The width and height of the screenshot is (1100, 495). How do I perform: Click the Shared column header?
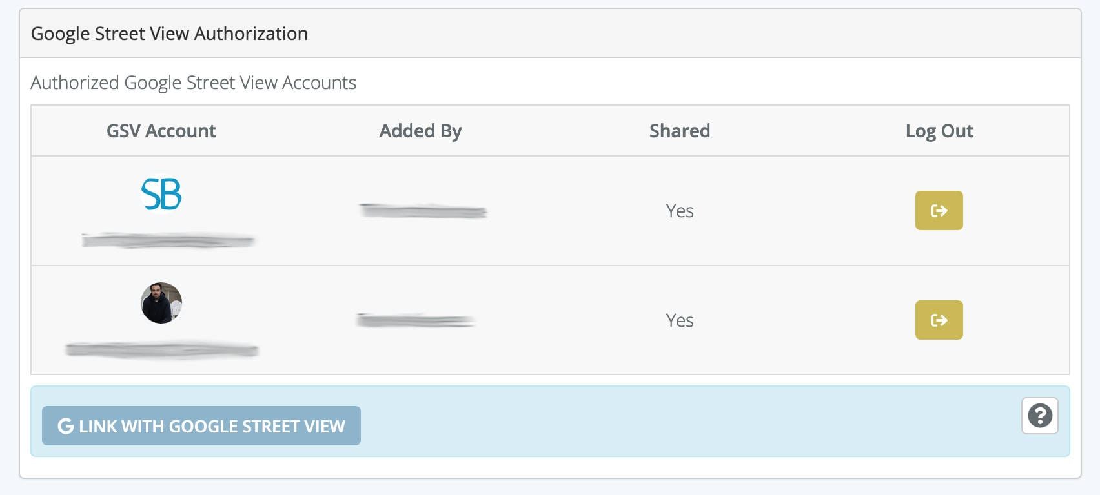679,131
